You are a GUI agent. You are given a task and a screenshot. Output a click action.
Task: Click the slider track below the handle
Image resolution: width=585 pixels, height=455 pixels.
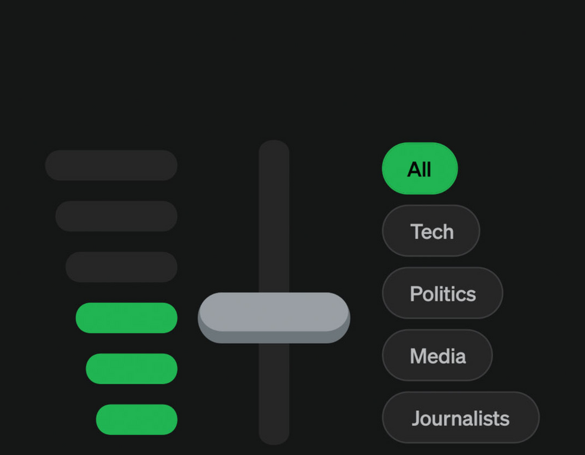click(x=274, y=390)
